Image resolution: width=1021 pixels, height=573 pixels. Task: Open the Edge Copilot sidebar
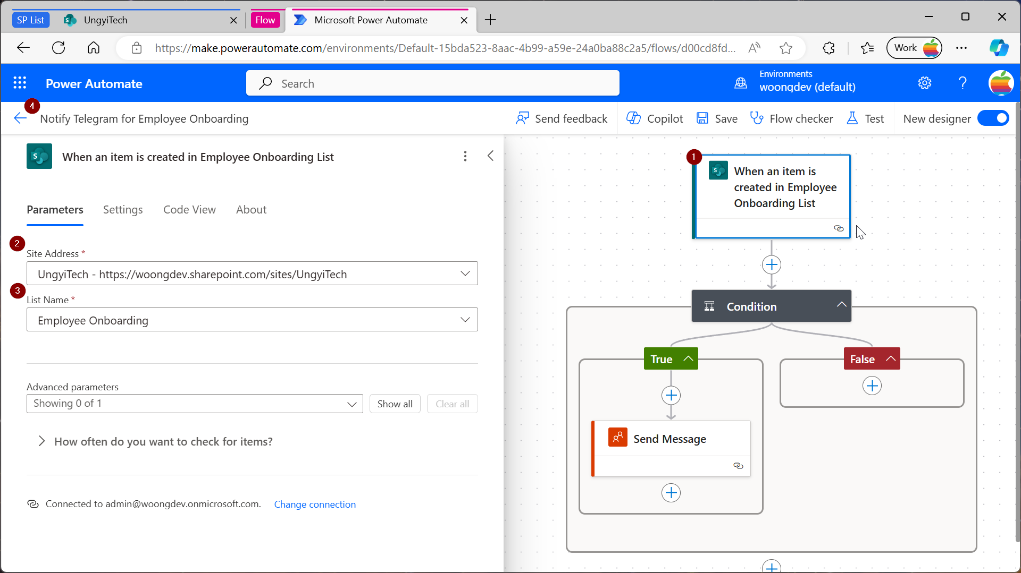[999, 48]
